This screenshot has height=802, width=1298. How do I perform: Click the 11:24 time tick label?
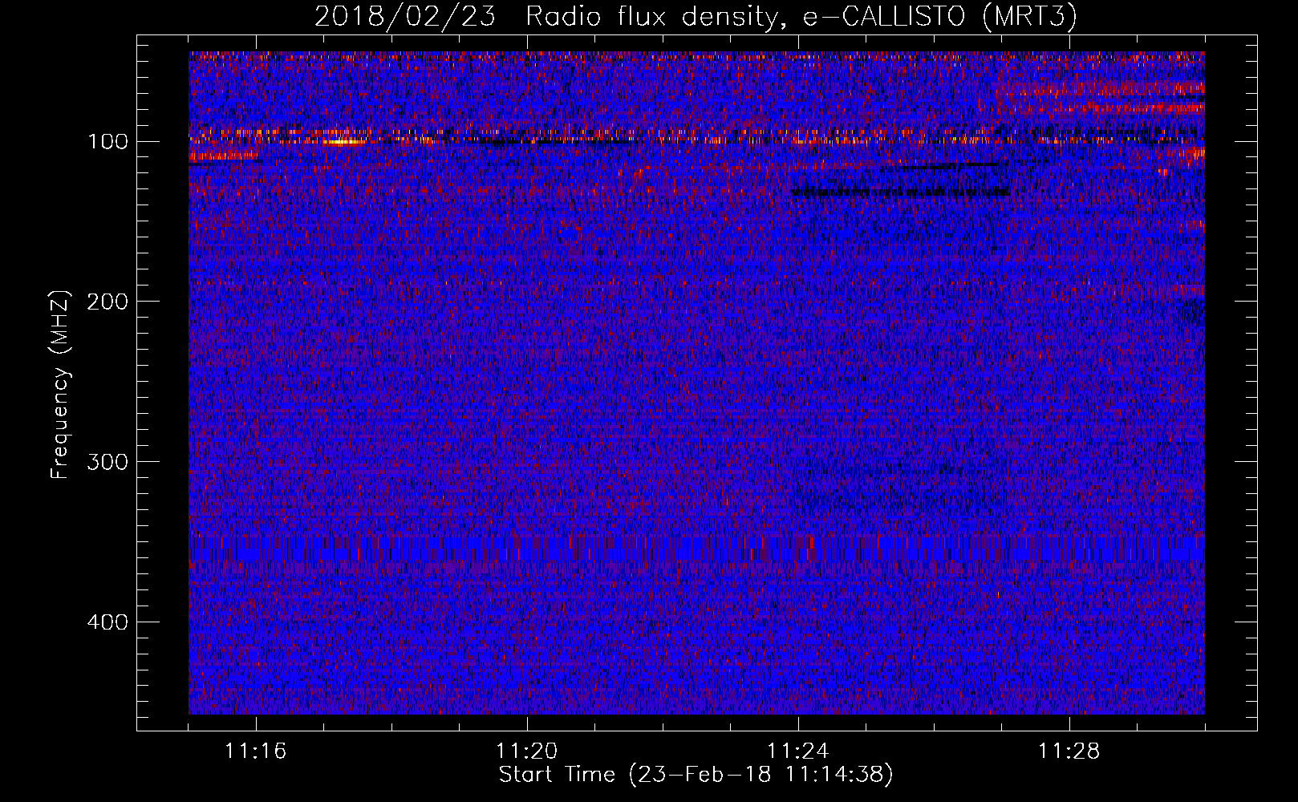pyautogui.click(x=798, y=751)
